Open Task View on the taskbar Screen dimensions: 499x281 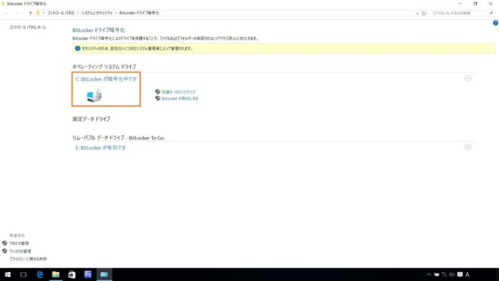click(x=24, y=274)
